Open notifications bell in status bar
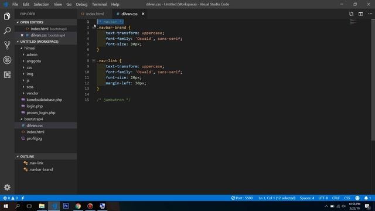 (367, 198)
